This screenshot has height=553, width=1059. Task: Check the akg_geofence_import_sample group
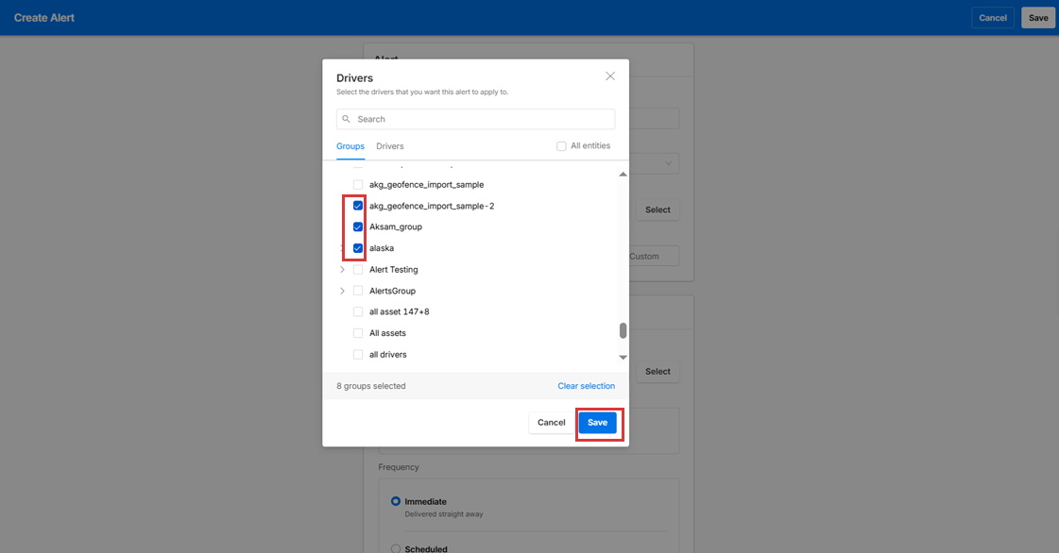(358, 185)
